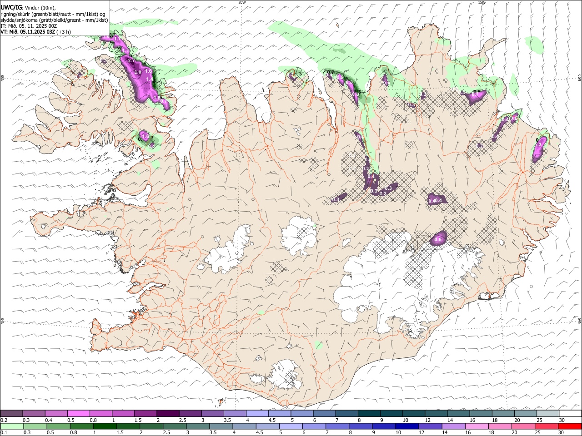Click the '2.7' precipitation value on the map
This screenshot has height=436, width=582.
coord(131,60)
